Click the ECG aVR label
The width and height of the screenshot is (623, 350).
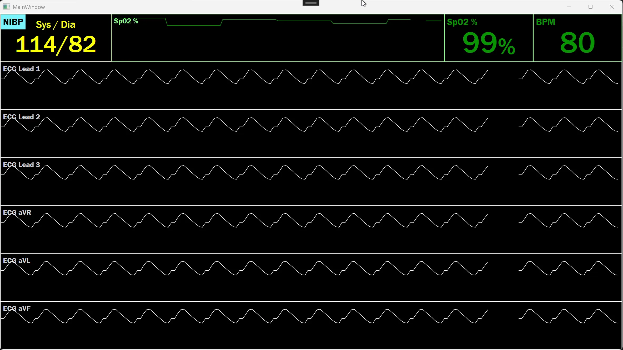pos(17,212)
